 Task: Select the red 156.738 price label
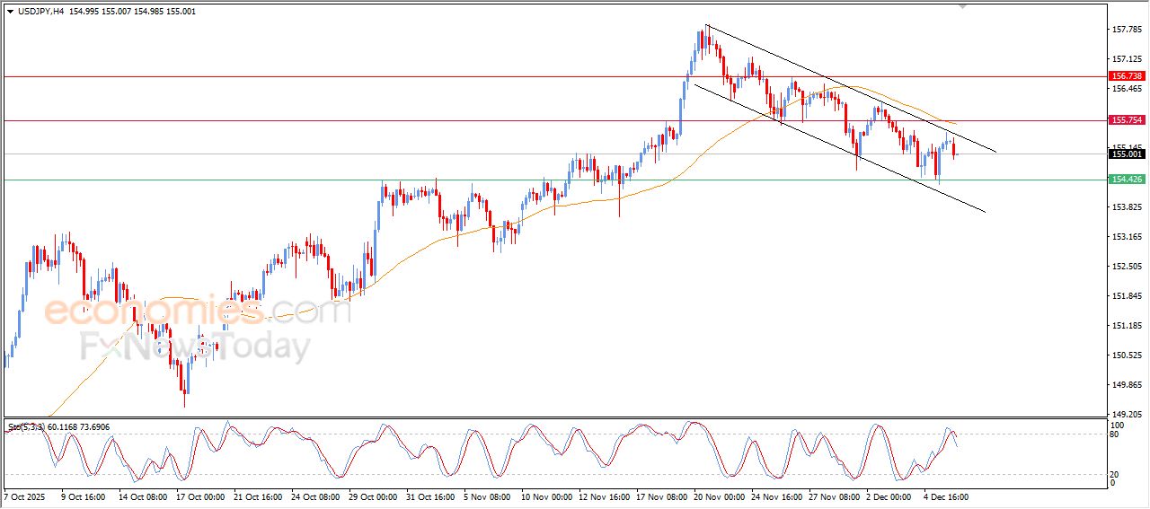[x=1127, y=76]
